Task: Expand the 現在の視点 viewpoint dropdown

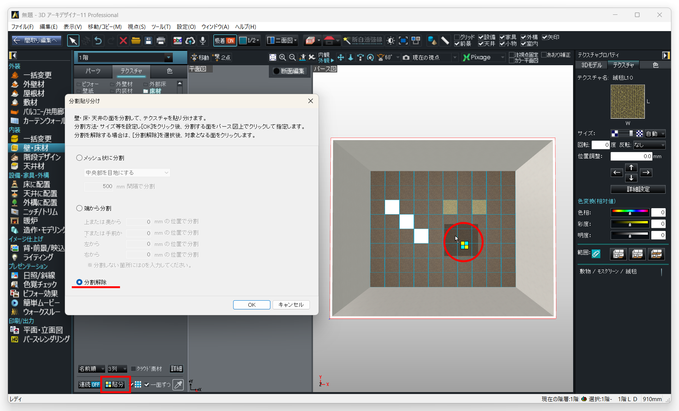Action: 455,58
